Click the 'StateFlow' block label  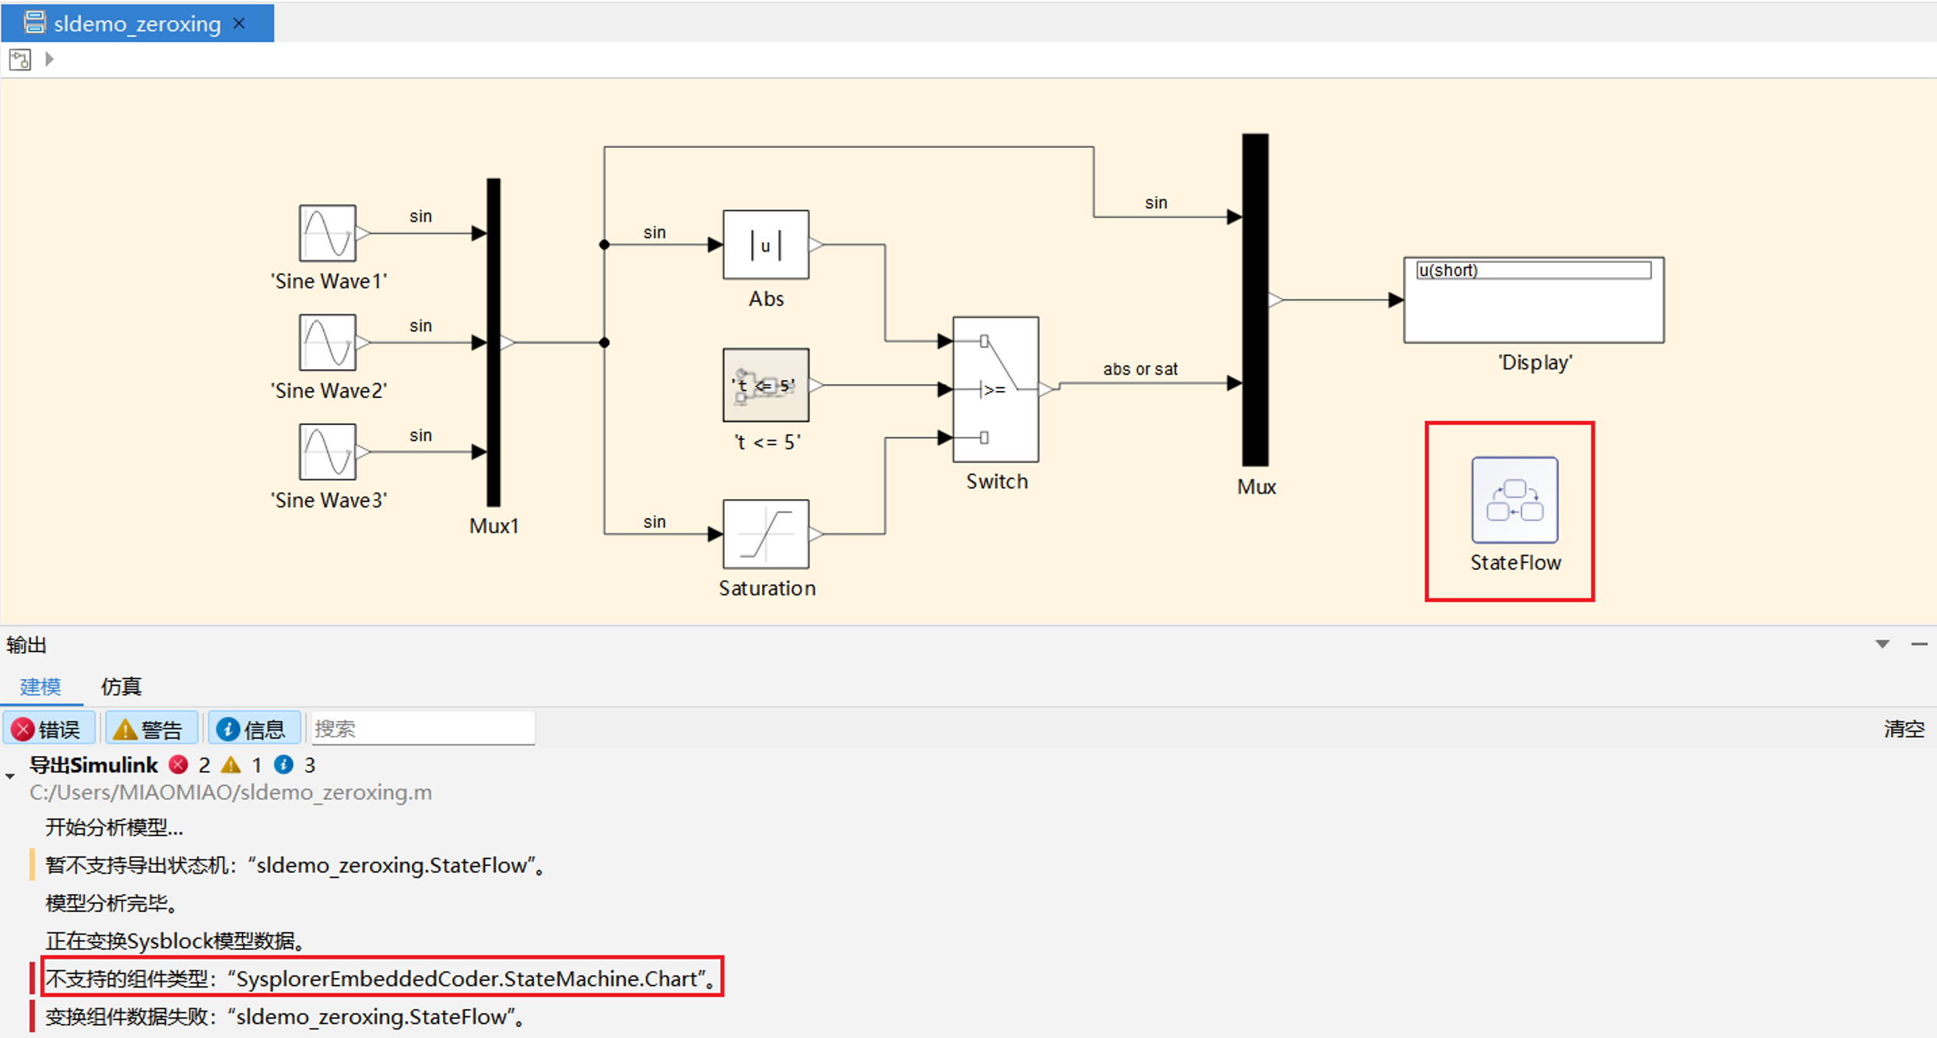click(x=1515, y=562)
